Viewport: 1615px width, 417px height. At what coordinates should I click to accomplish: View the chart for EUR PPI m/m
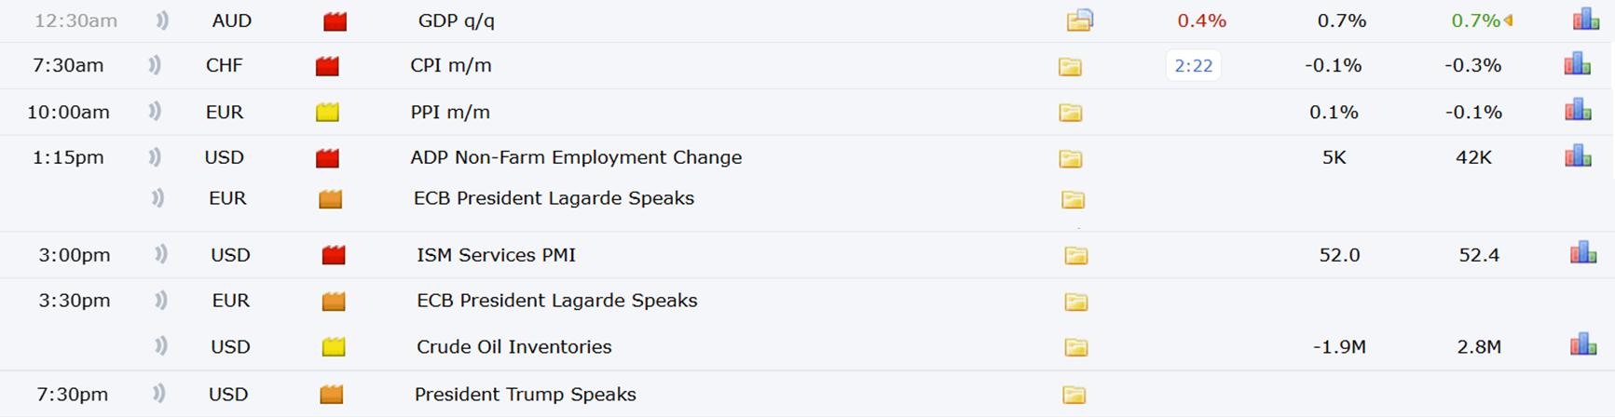pyautogui.click(x=1577, y=111)
